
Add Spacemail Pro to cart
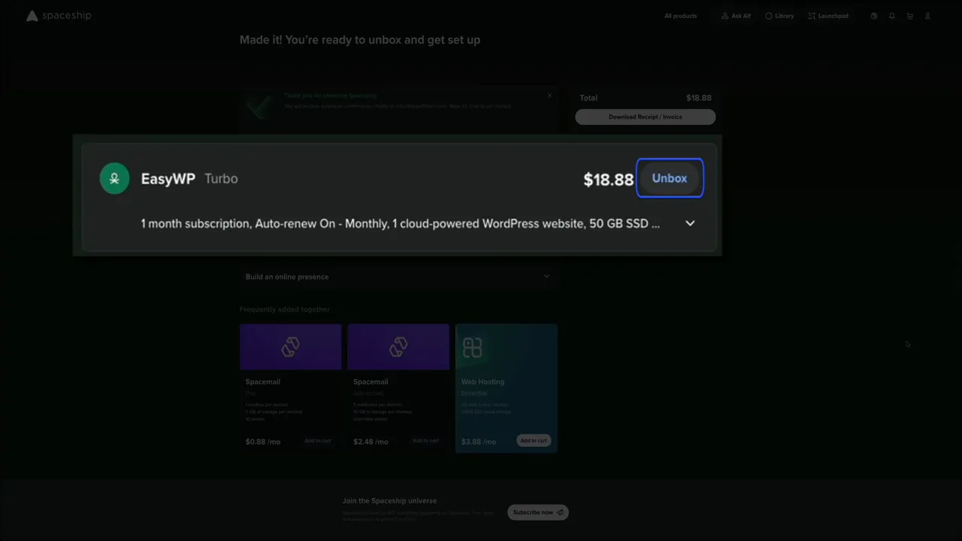(317, 441)
